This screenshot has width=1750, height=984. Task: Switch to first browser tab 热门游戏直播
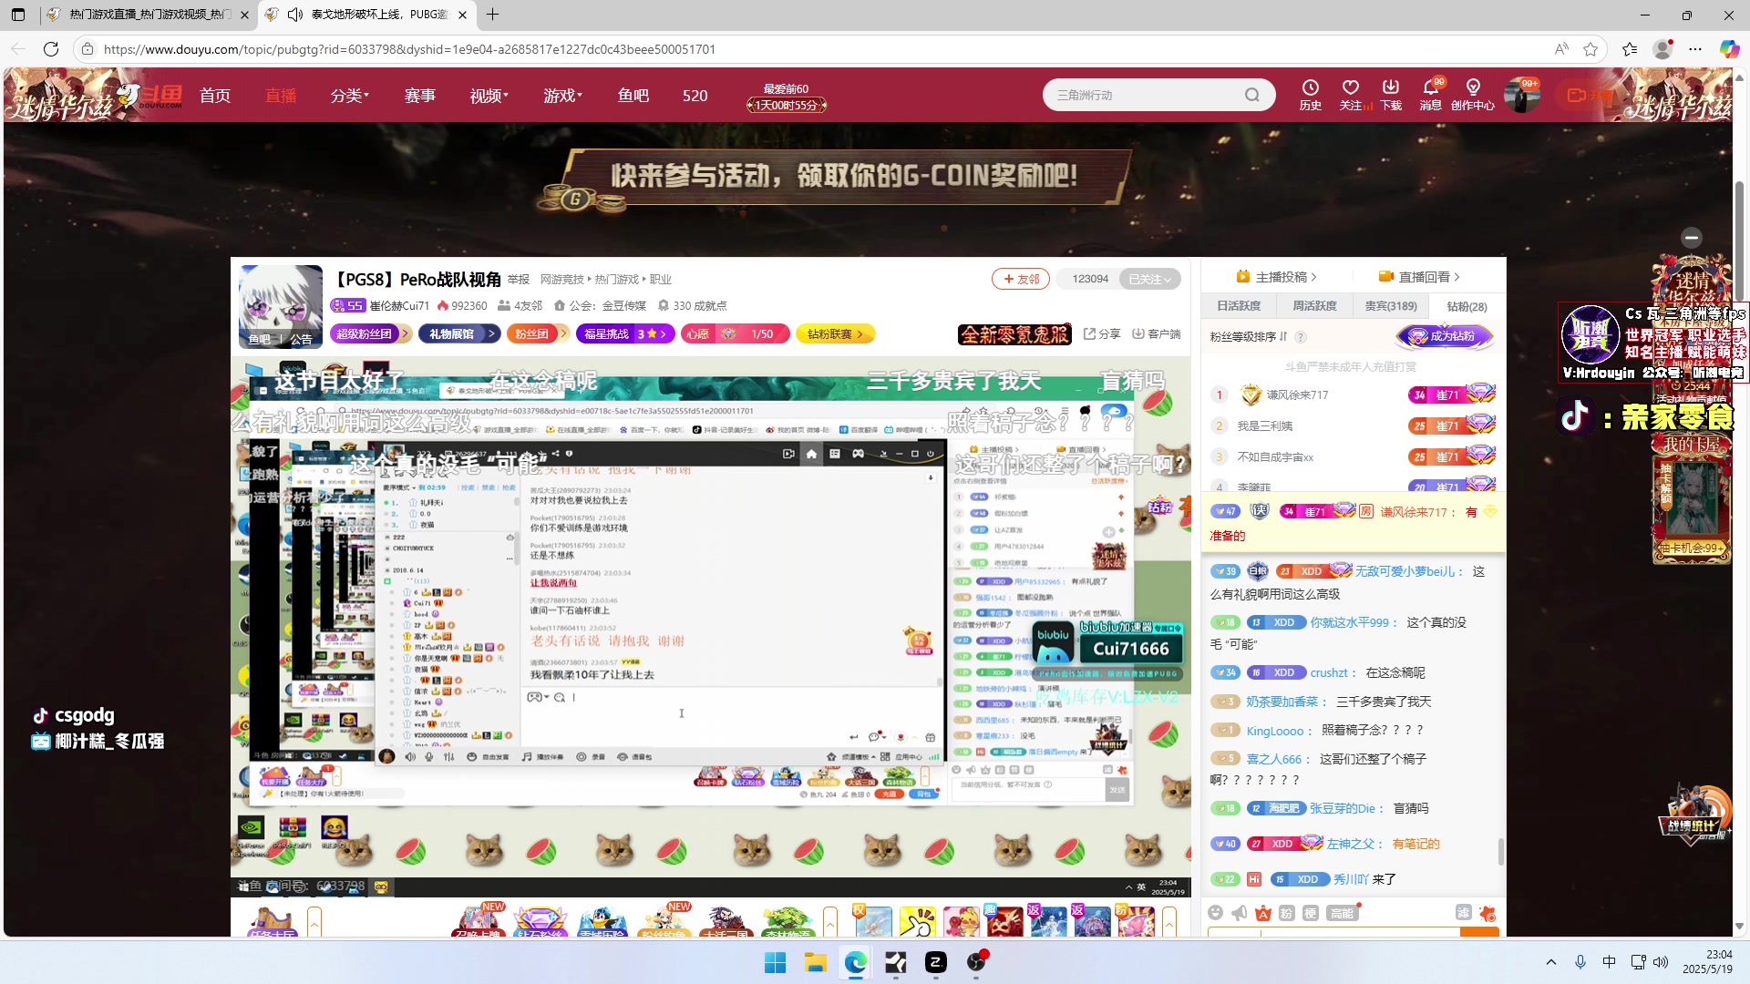click(149, 15)
